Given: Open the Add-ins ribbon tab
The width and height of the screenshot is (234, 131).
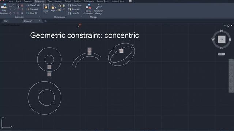Looking at the screenshot, I should (x=77, y=1).
